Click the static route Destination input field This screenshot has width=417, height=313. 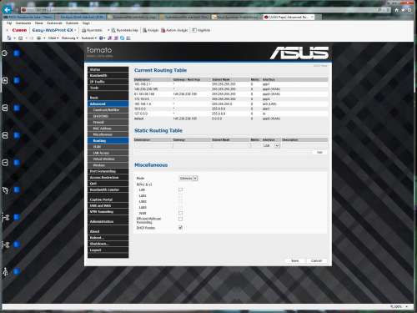153,146
